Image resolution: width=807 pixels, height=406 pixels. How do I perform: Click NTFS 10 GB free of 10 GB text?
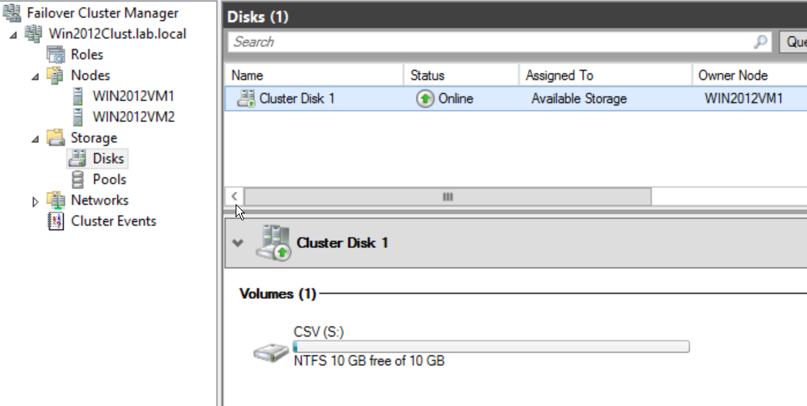(369, 361)
